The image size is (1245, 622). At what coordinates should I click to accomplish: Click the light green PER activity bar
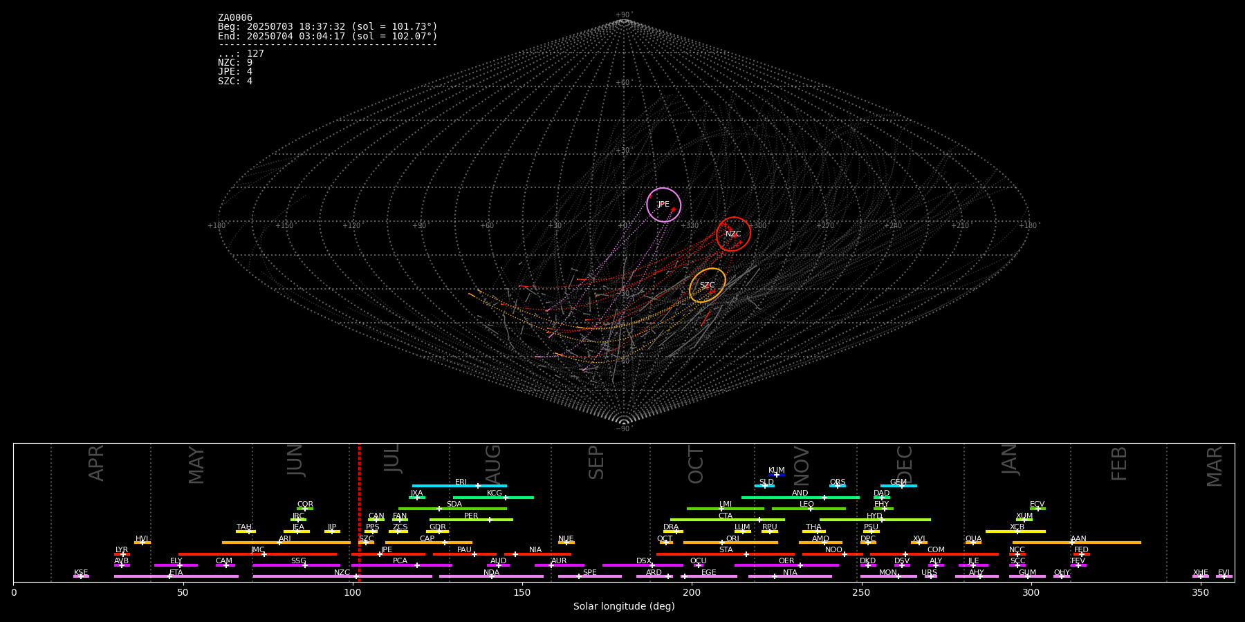point(471,520)
